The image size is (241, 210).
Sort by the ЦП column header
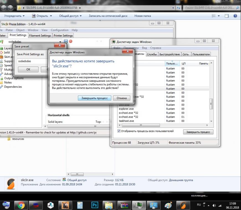tap(183, 64)
